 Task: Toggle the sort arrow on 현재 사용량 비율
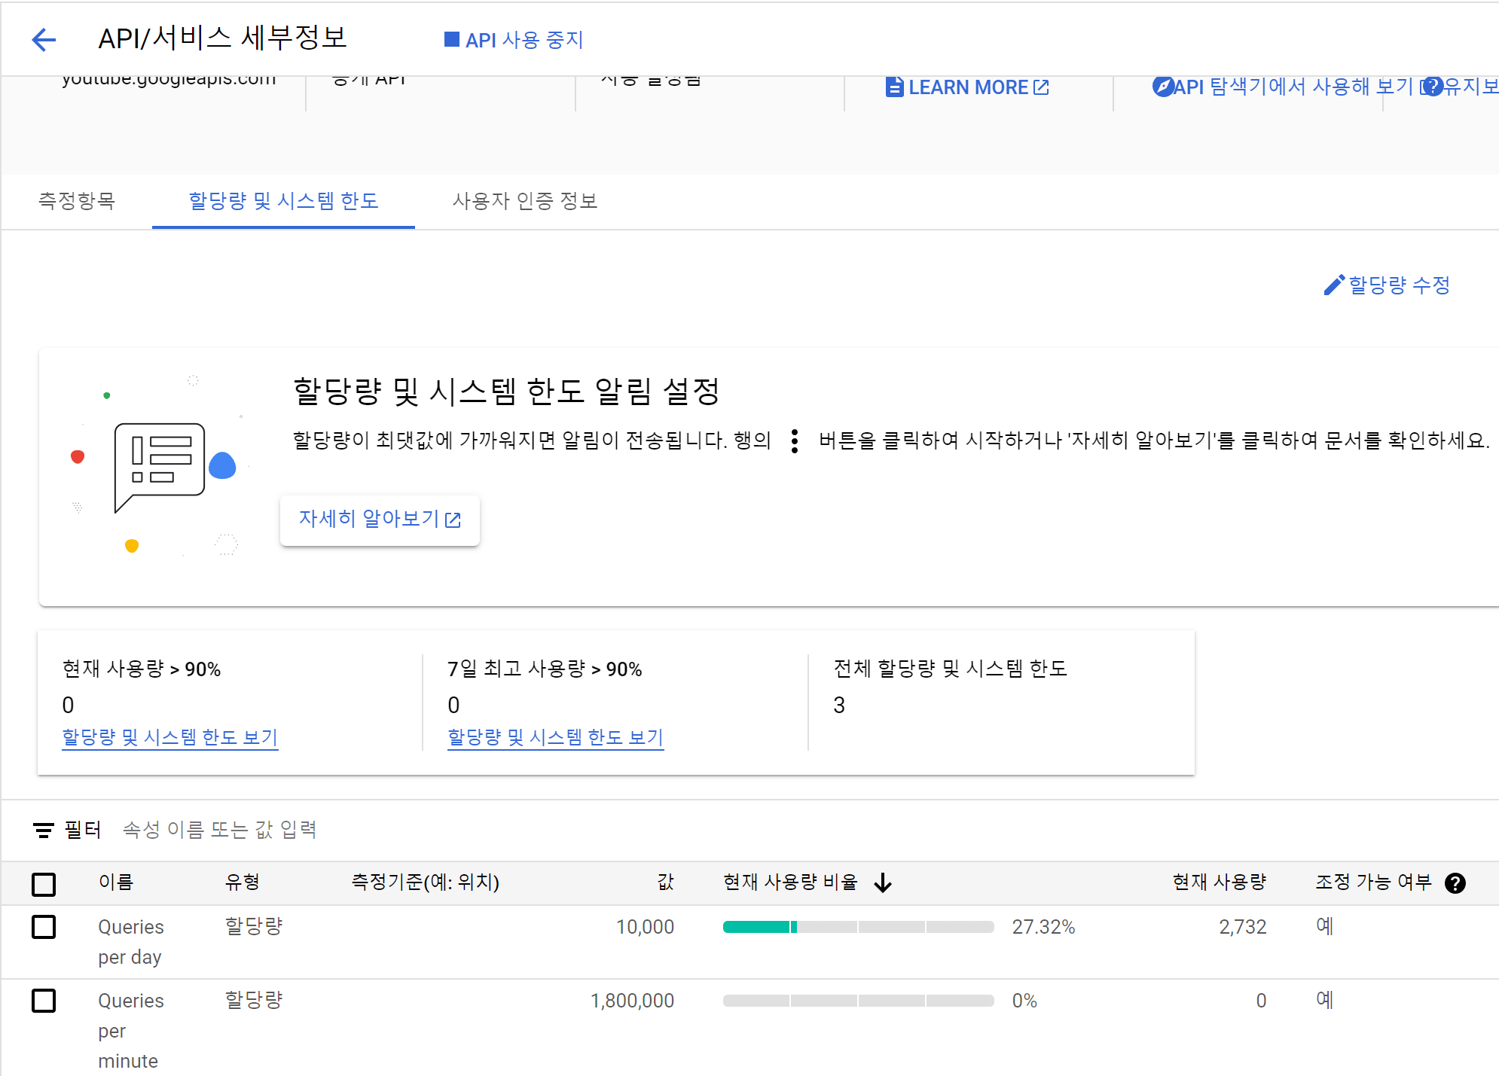(883, 882)
